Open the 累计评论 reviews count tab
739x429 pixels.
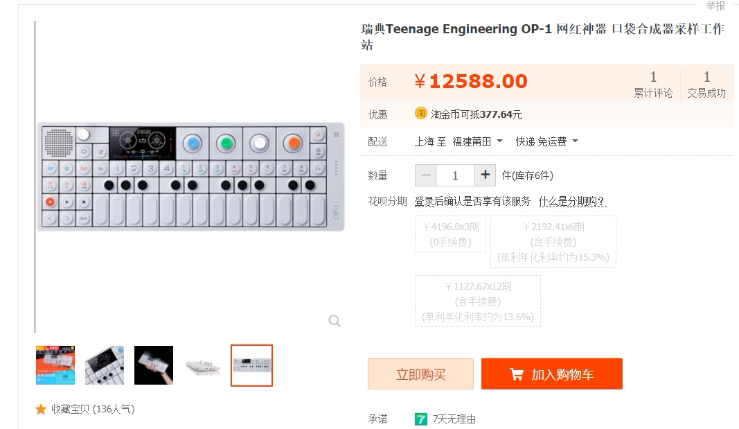(x=653, y=85)
